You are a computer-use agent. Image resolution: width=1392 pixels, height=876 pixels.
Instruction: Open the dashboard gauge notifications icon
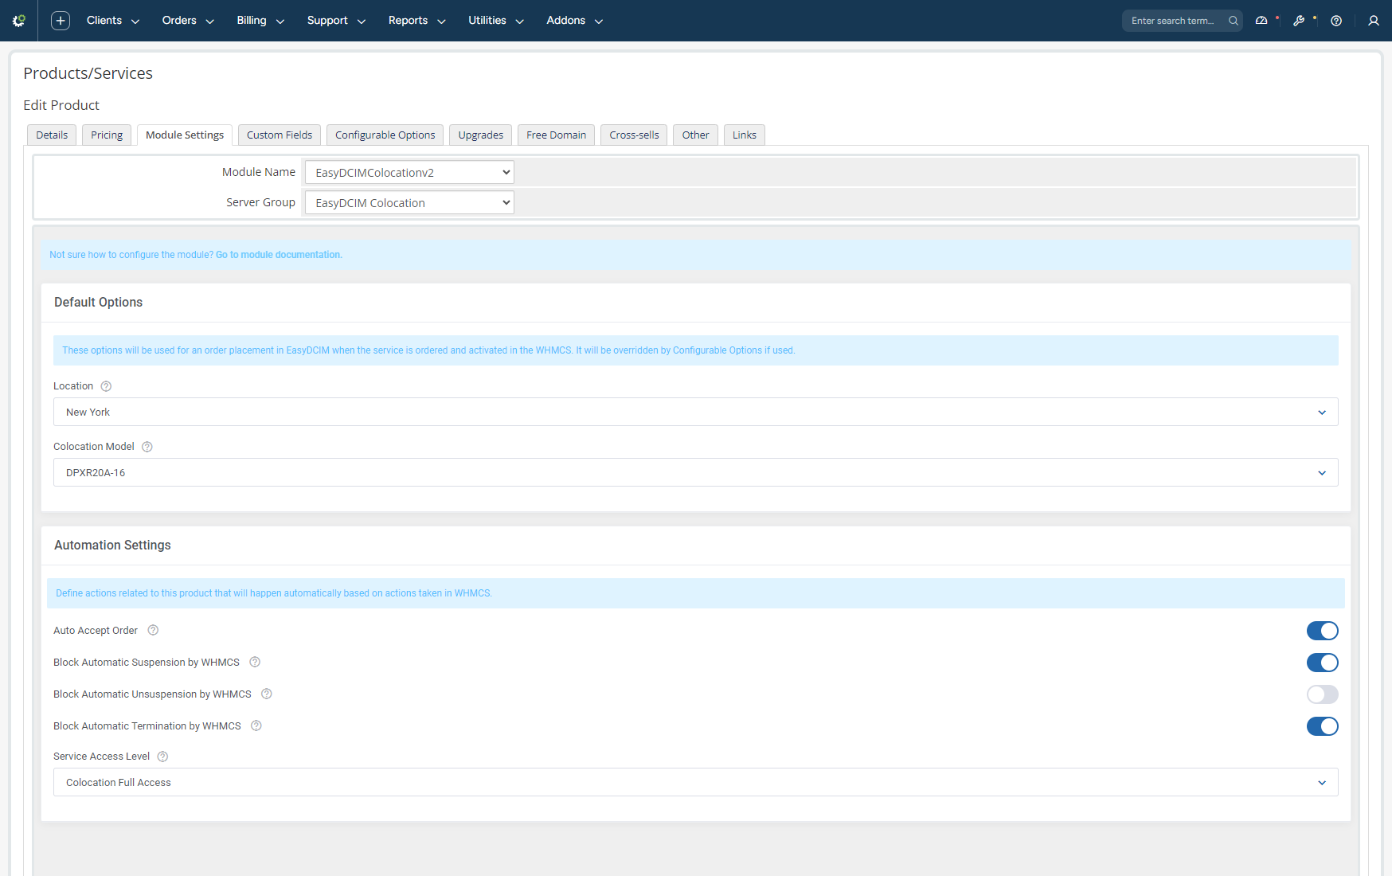[1261, 21]
